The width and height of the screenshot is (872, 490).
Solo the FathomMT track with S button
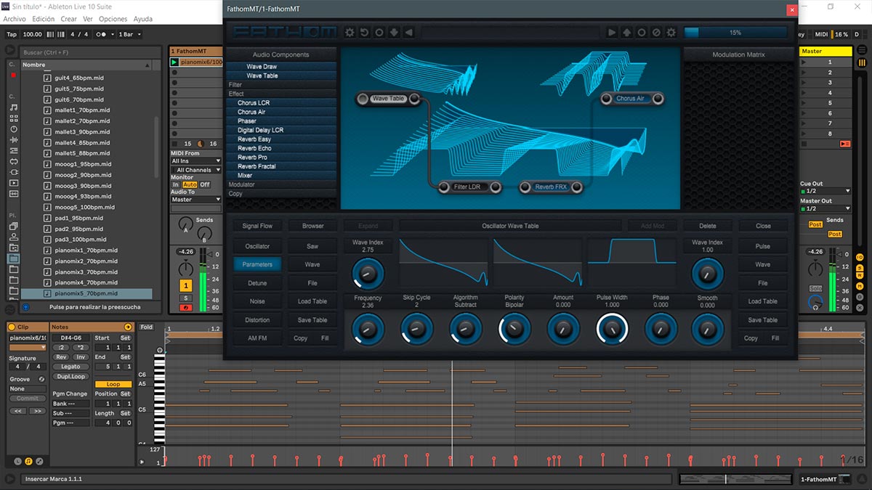coord(186,298)
